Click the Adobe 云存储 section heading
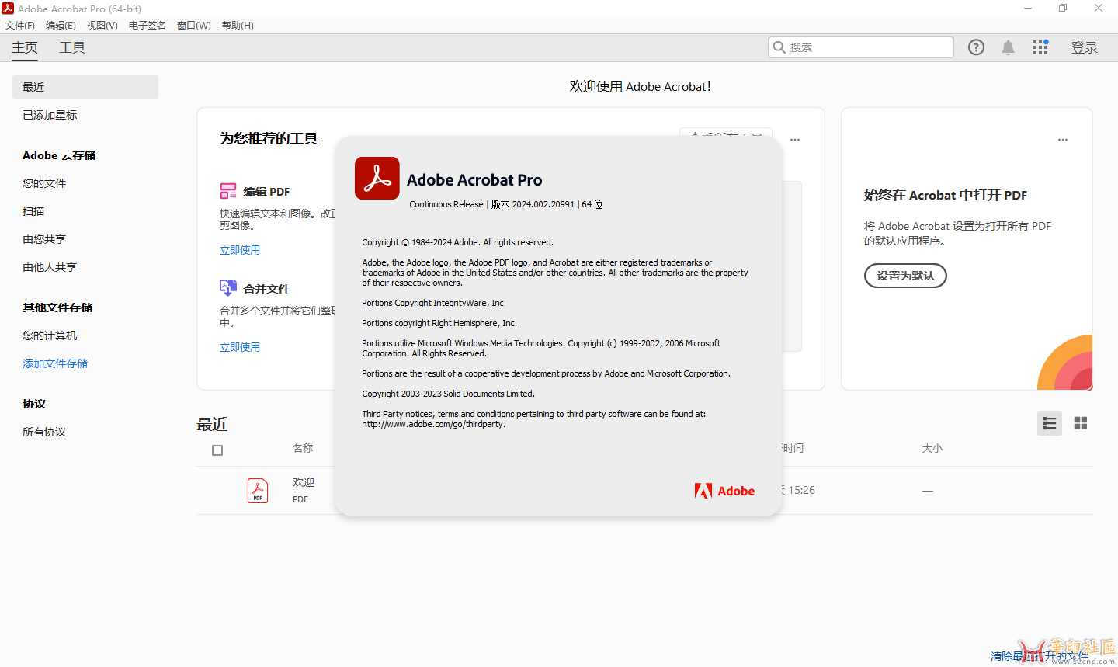This screenshot has height=667, width=1118. point(59,155)
